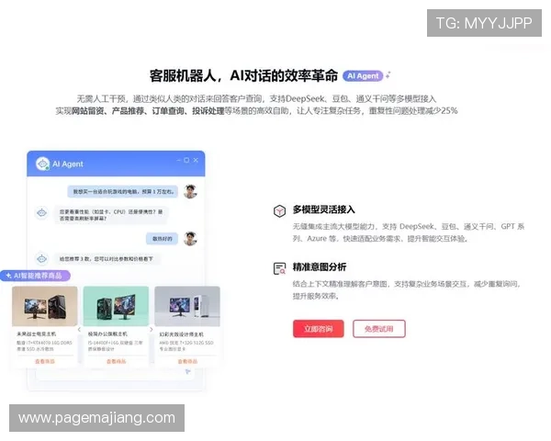551x441 pixels.
Task: Select the beige-background gaming PC thumbnail
Action: tap(45, 306)
